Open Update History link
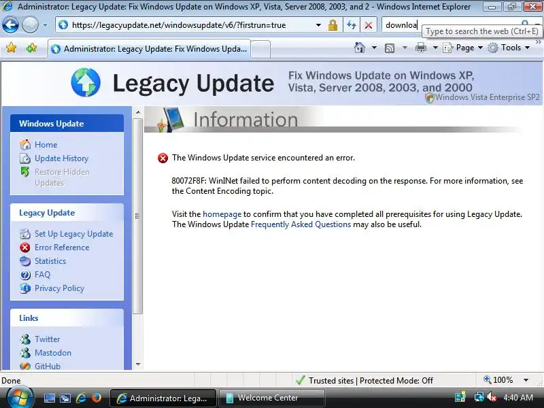The width and height of the screenshot is (544, 408). click(61, 158)
